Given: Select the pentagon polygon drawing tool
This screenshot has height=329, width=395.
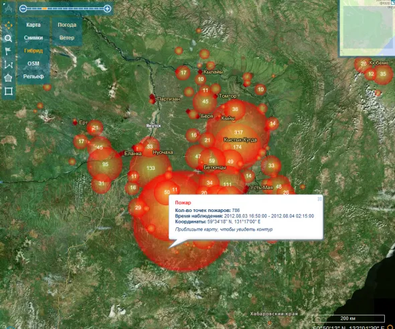Looking at the screenshot, I should pyautogui.click(x=8, y=78).
